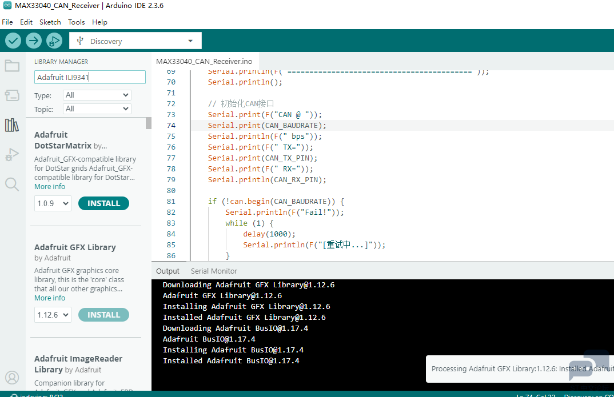
Task: Click the Serial.println(F("Fail!")); line
Action: (285, 212)
